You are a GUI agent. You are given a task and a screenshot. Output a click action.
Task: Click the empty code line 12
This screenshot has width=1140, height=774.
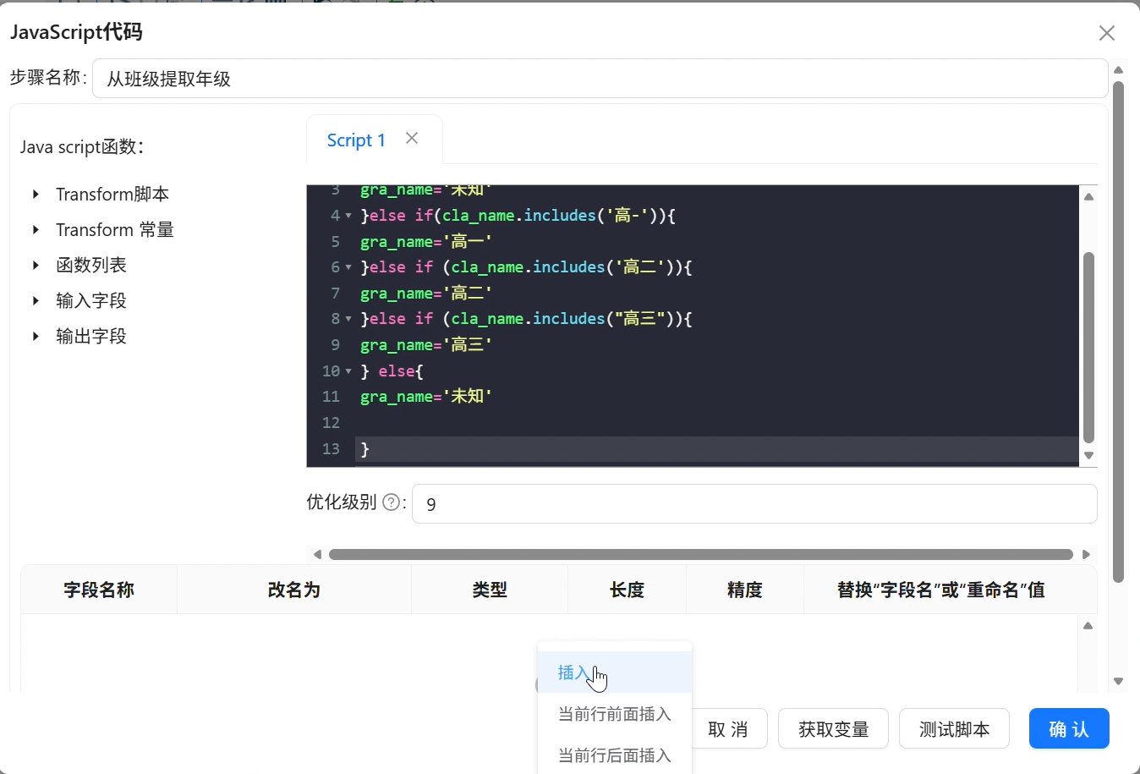(719, 423)
